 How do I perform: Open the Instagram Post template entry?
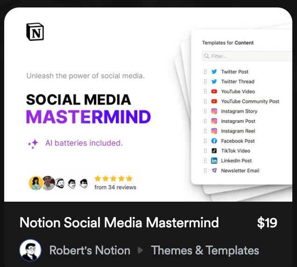click(238, 121)
